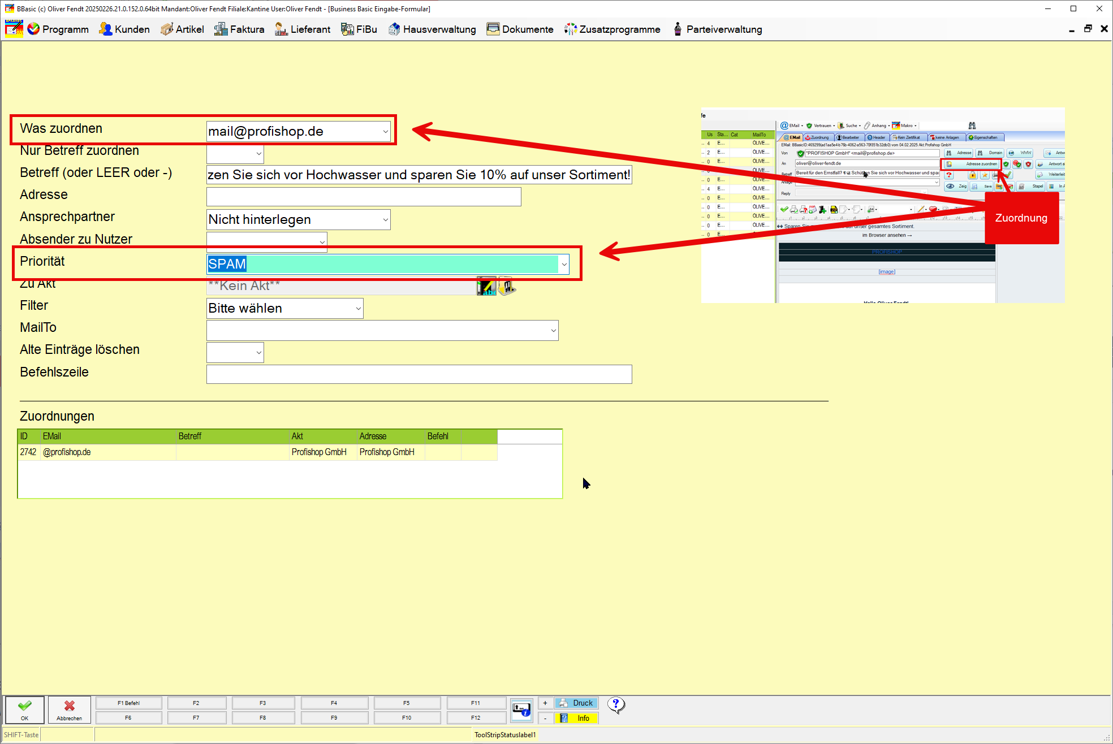Click the minus button next to Info
Image resolution: width=1113 pixels, height=744 pixels.
(x=545, y=719)
